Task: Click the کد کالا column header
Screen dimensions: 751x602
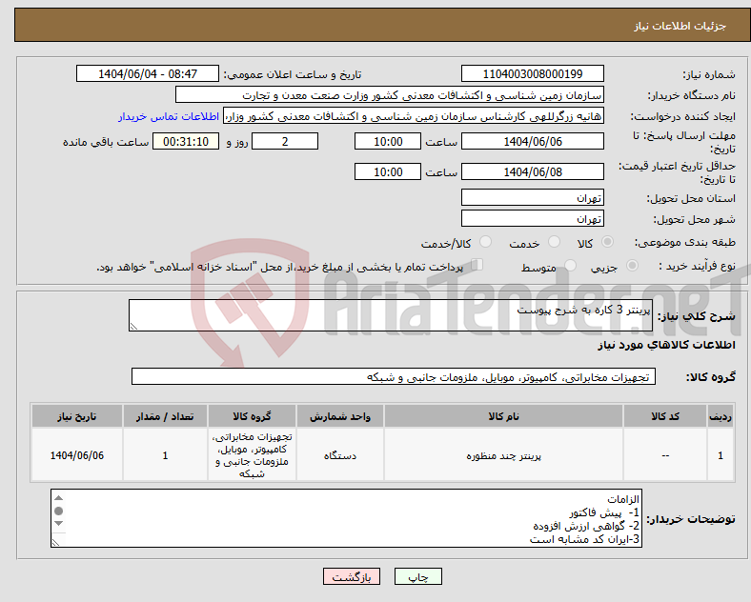Action: [665, 416]
